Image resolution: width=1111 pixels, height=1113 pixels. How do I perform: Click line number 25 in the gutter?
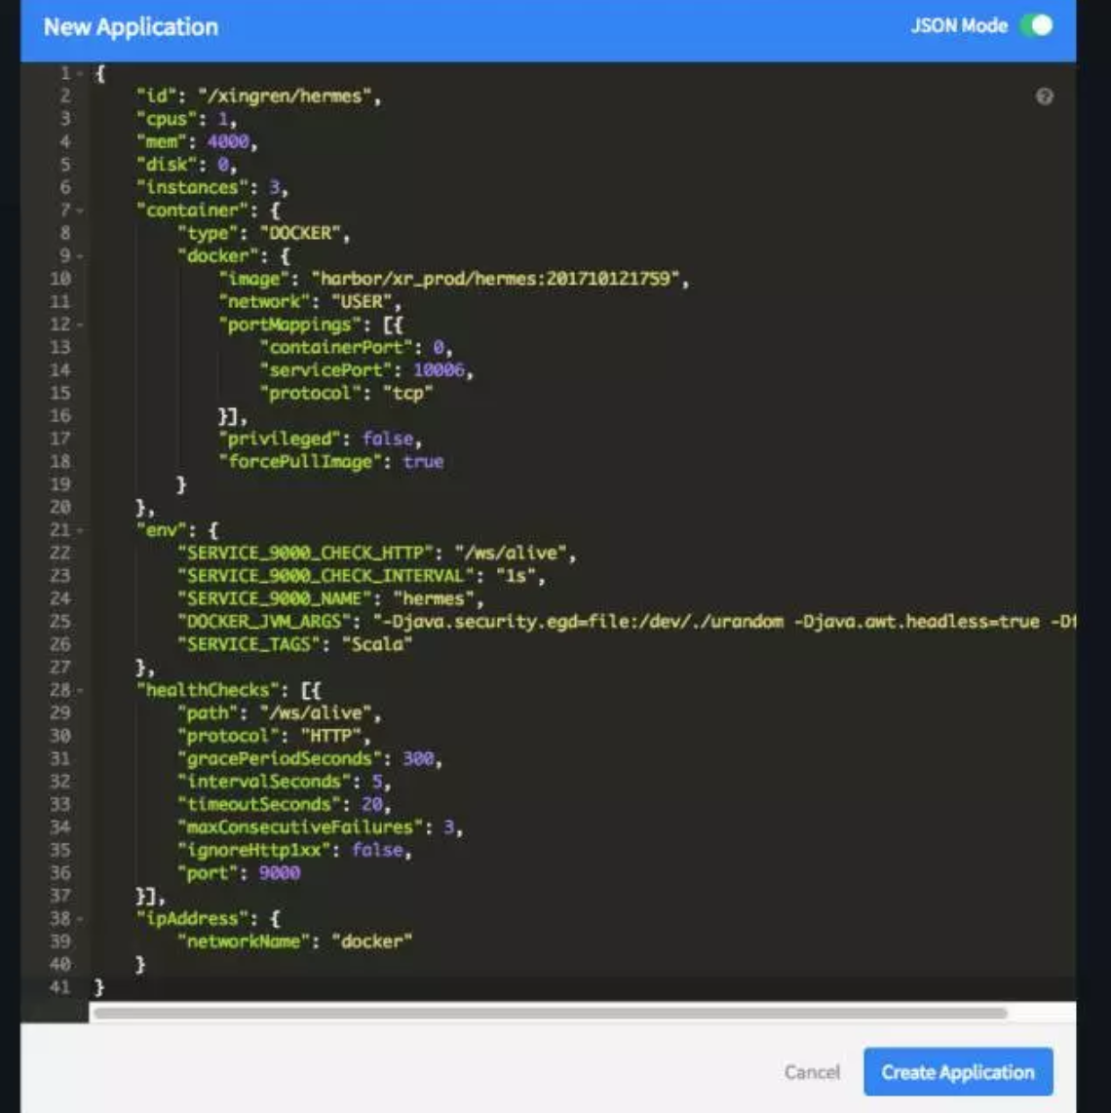[60, 621]
